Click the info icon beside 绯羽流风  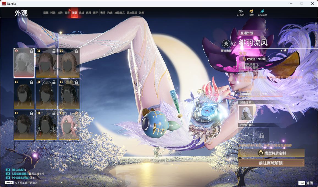(x=234, y=43)
